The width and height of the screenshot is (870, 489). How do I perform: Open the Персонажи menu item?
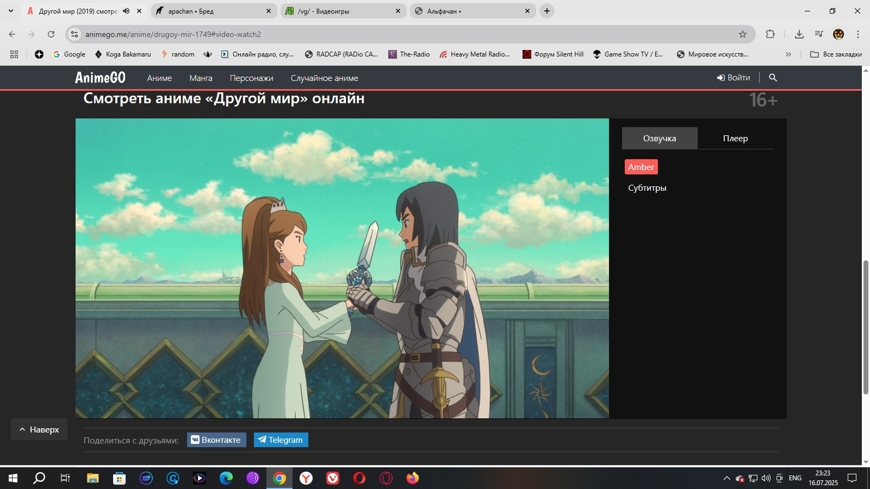coord(251,78)
